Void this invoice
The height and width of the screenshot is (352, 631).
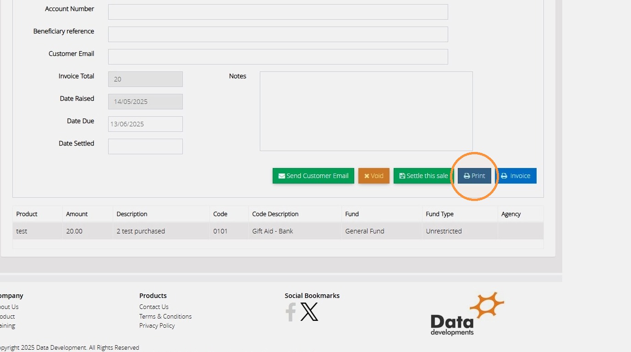(374, 176)
